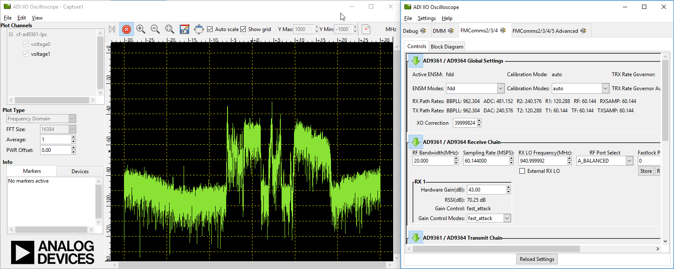
Task: Open Settings menu in main oscilloscope window
Action: point(426,18)
